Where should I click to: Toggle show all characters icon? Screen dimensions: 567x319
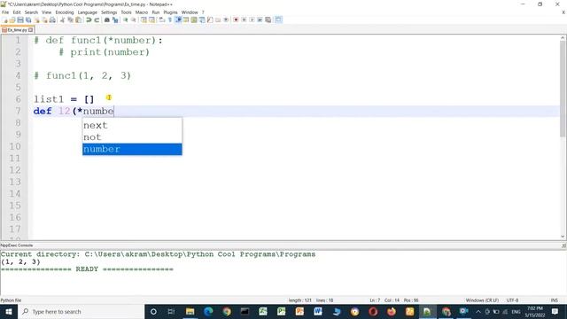coord(169,19)
